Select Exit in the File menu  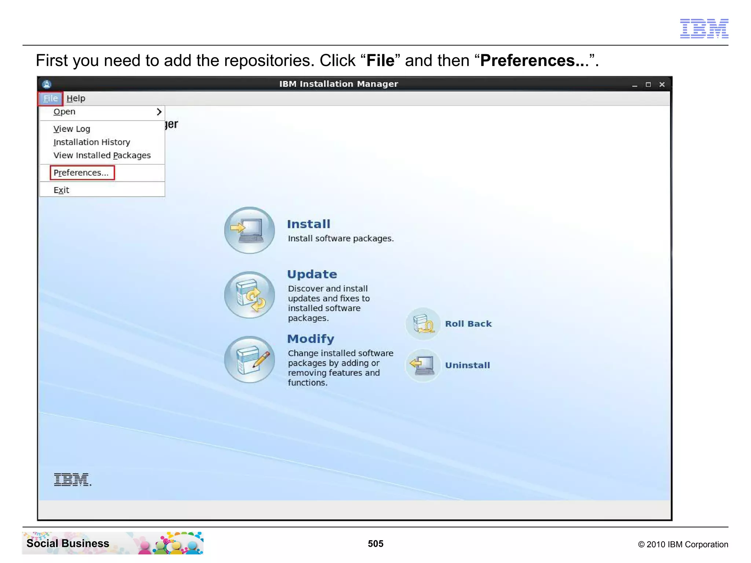(x=102, y=190)
